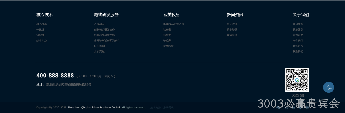Viewport: 345px width, 113px height.
Task: Open the YouTube social icon in footer
Action: click(x=307, y=108)
